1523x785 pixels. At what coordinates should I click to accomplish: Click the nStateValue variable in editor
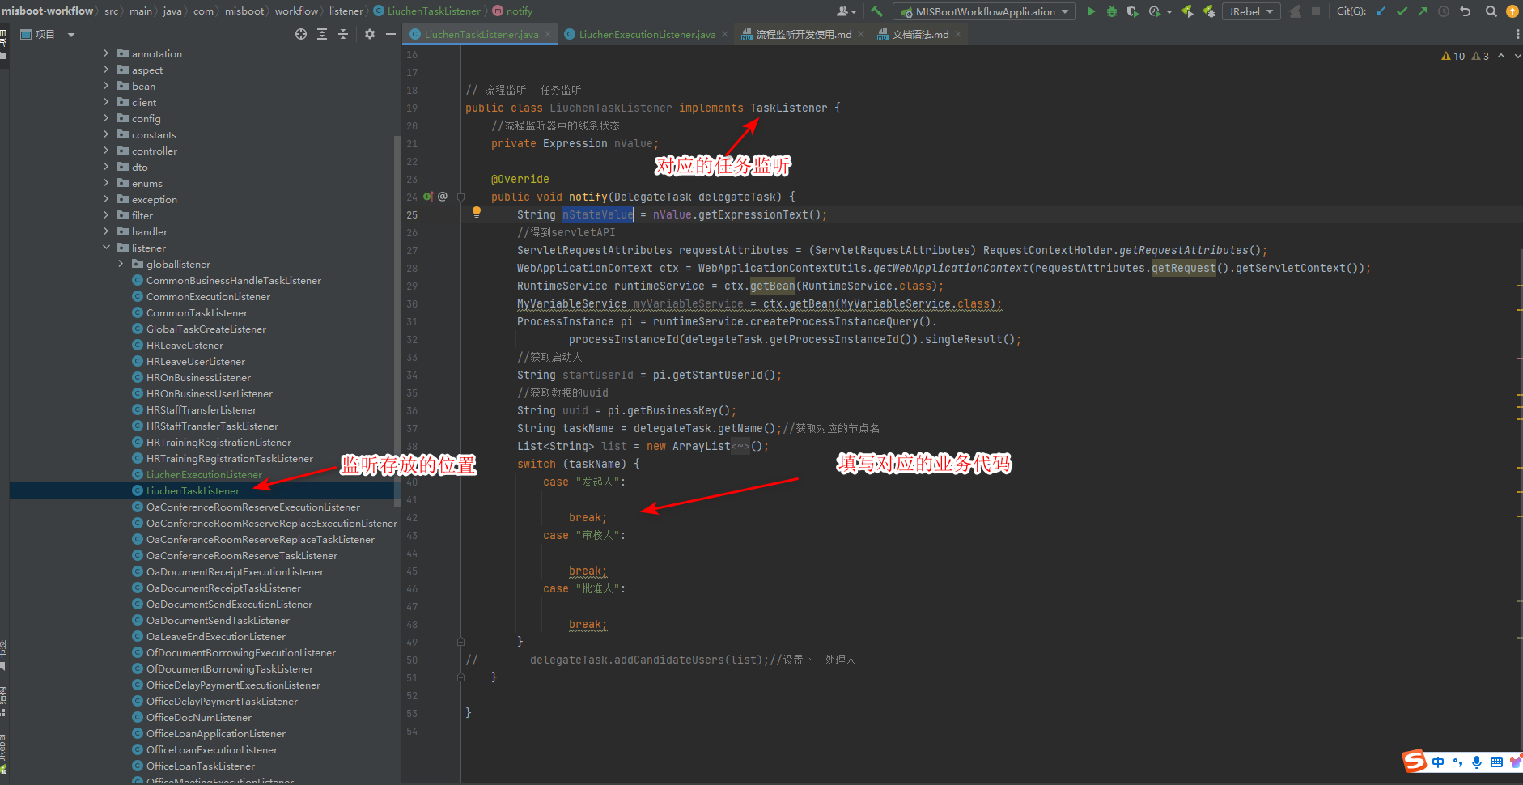[x=598, y=214]
